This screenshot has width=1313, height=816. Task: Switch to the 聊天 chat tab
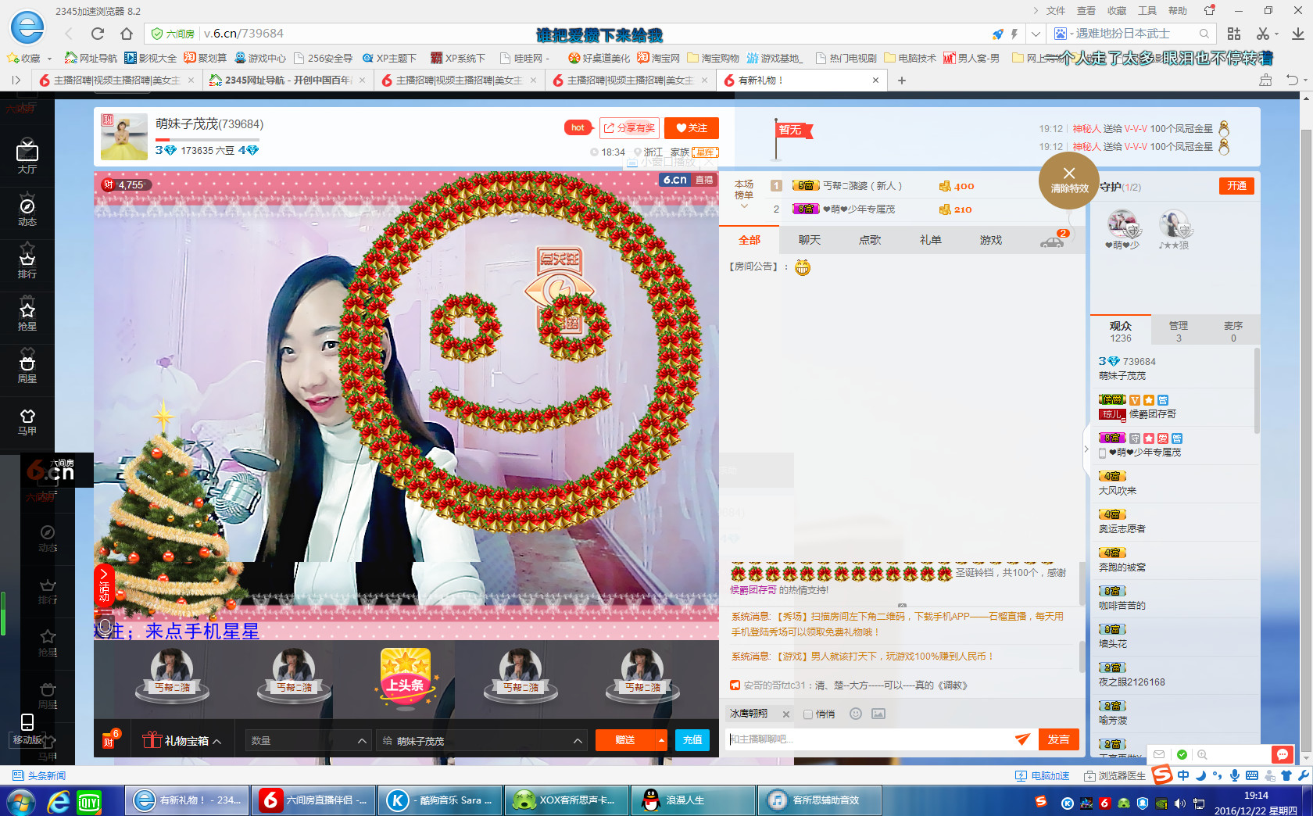point(810,240)
